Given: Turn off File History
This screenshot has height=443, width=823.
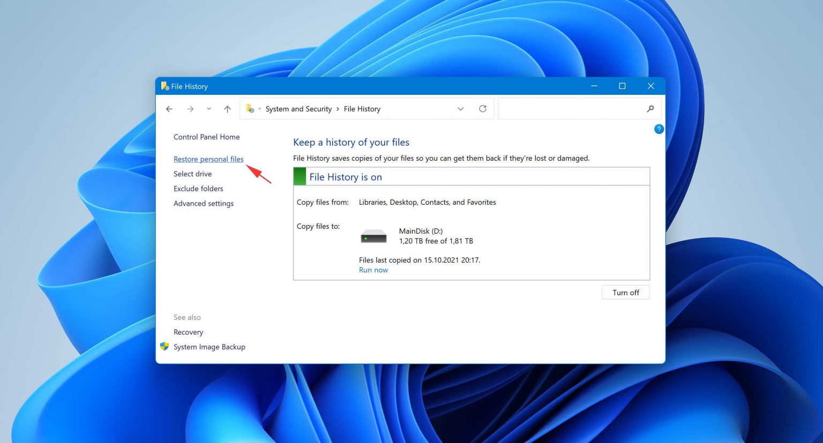Looking at the screenshot, I should point(625,292).
